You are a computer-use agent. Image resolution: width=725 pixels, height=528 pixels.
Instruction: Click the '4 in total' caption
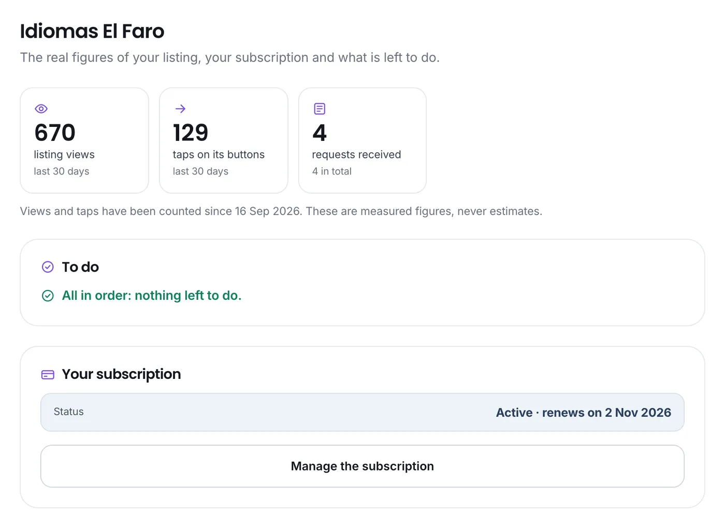(x=332, y=171)
